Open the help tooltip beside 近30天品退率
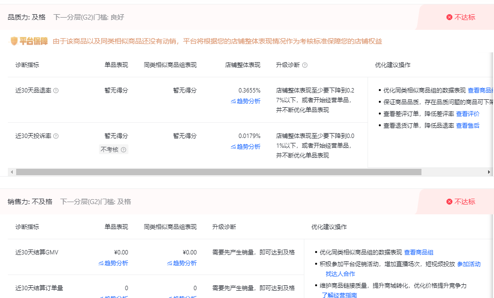 tap(56, 90)
